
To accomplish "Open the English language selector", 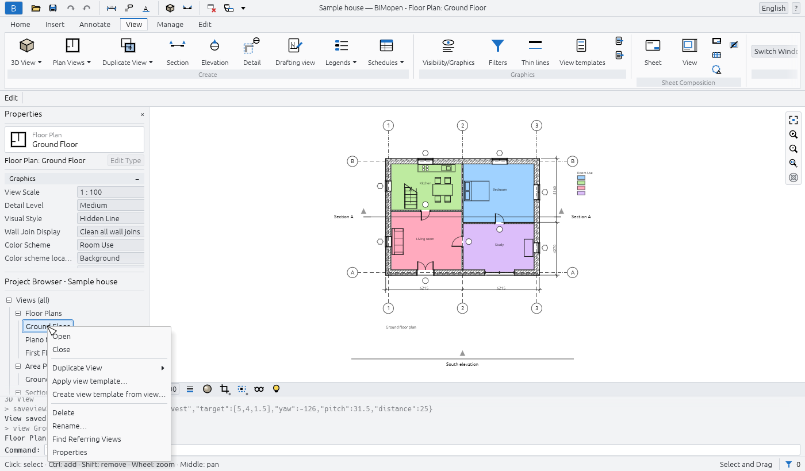I will pos(773,8).
